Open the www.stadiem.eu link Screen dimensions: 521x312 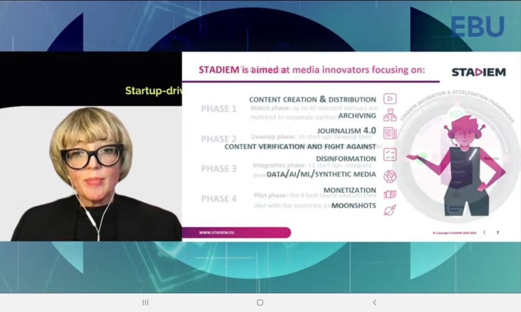(x=217, y=233)
